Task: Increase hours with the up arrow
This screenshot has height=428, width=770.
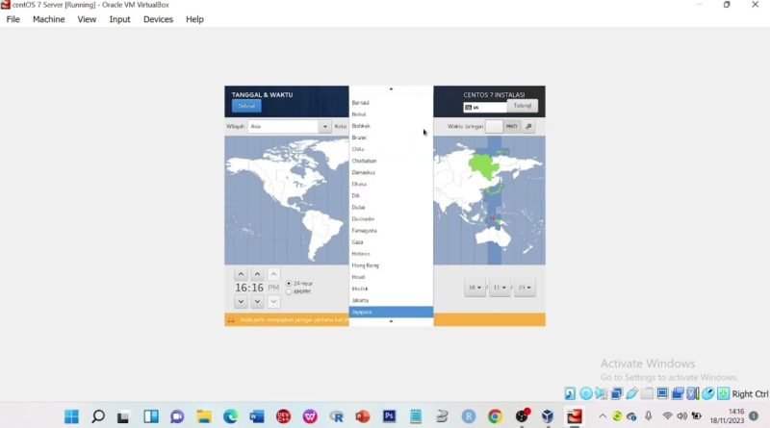Action: [241, 274]
